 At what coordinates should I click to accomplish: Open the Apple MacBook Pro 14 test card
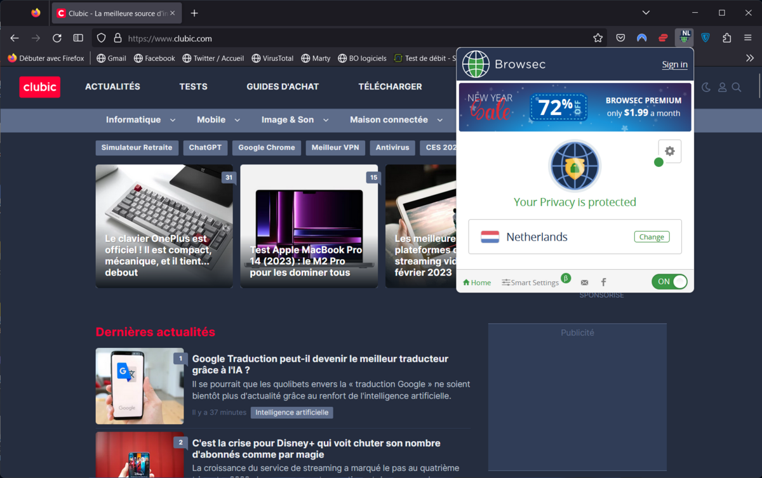coord(309,226)
